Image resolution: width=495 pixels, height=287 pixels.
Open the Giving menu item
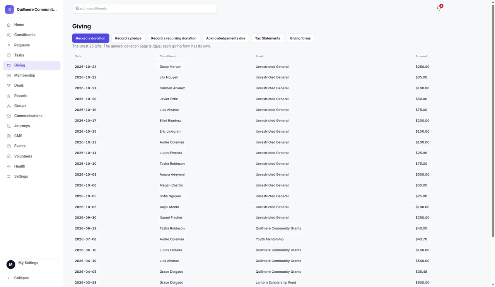(32, 65)
